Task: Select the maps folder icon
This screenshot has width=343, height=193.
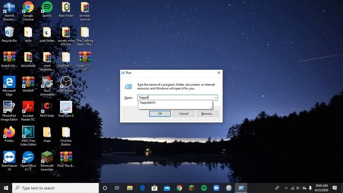Action: (x=47, y=134)
